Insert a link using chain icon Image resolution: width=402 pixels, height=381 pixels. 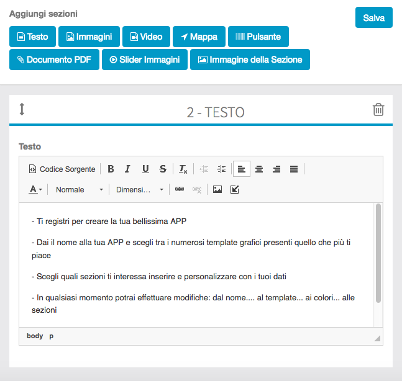pyautogui.click(x=180, y=189)
